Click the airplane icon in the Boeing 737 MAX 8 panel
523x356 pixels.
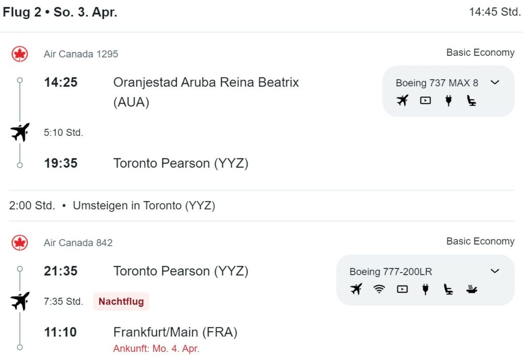click(x=402, y=100)
